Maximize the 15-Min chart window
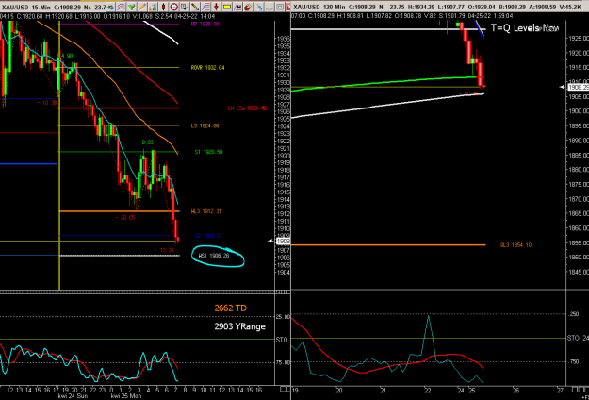The width and height of the screenshot is (589, 400). (x=280, y=7)
